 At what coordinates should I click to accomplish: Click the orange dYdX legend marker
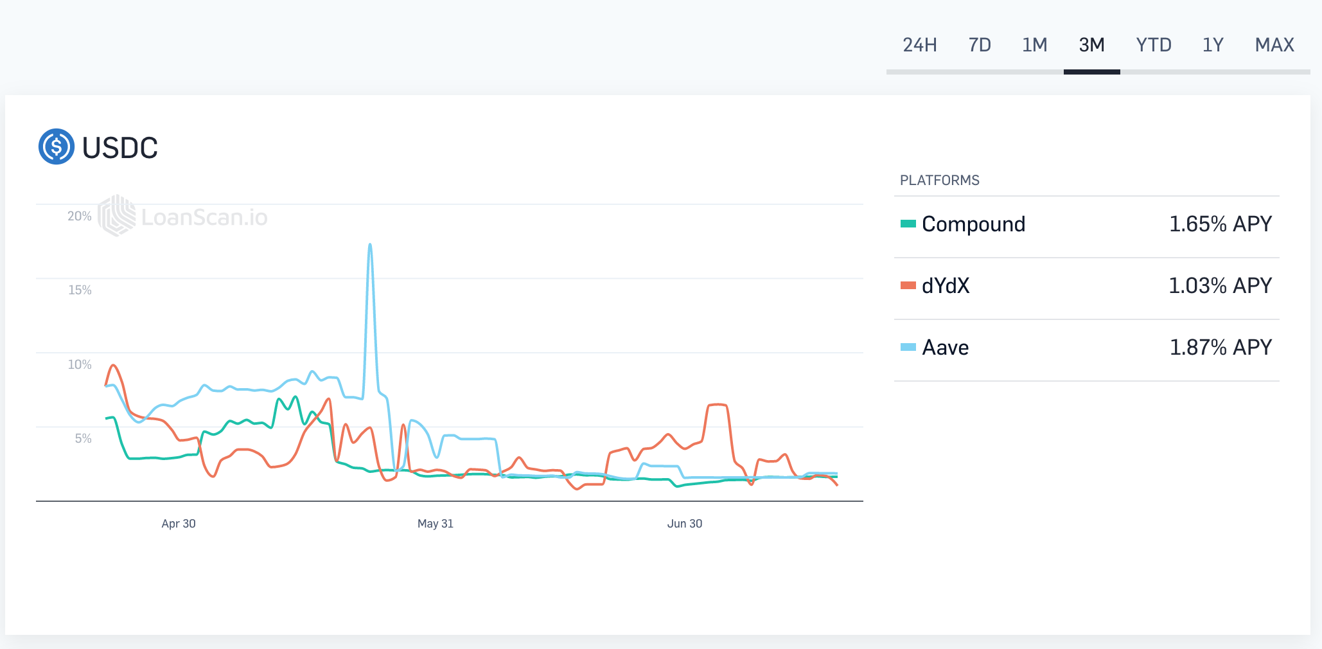pos(908,285)
